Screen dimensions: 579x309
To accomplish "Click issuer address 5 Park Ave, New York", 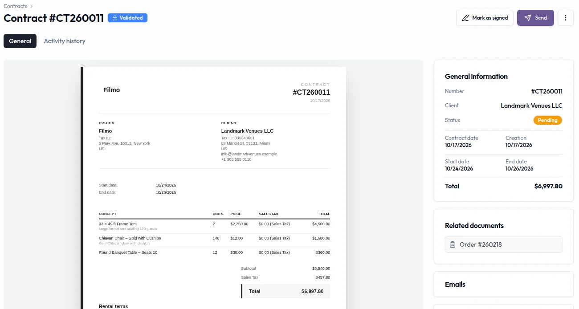I will click(124, 143).
